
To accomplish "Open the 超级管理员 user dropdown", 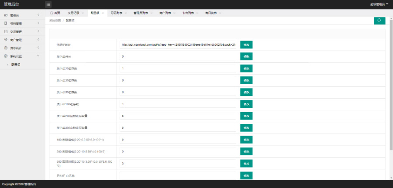I will [x=379, y=4].
